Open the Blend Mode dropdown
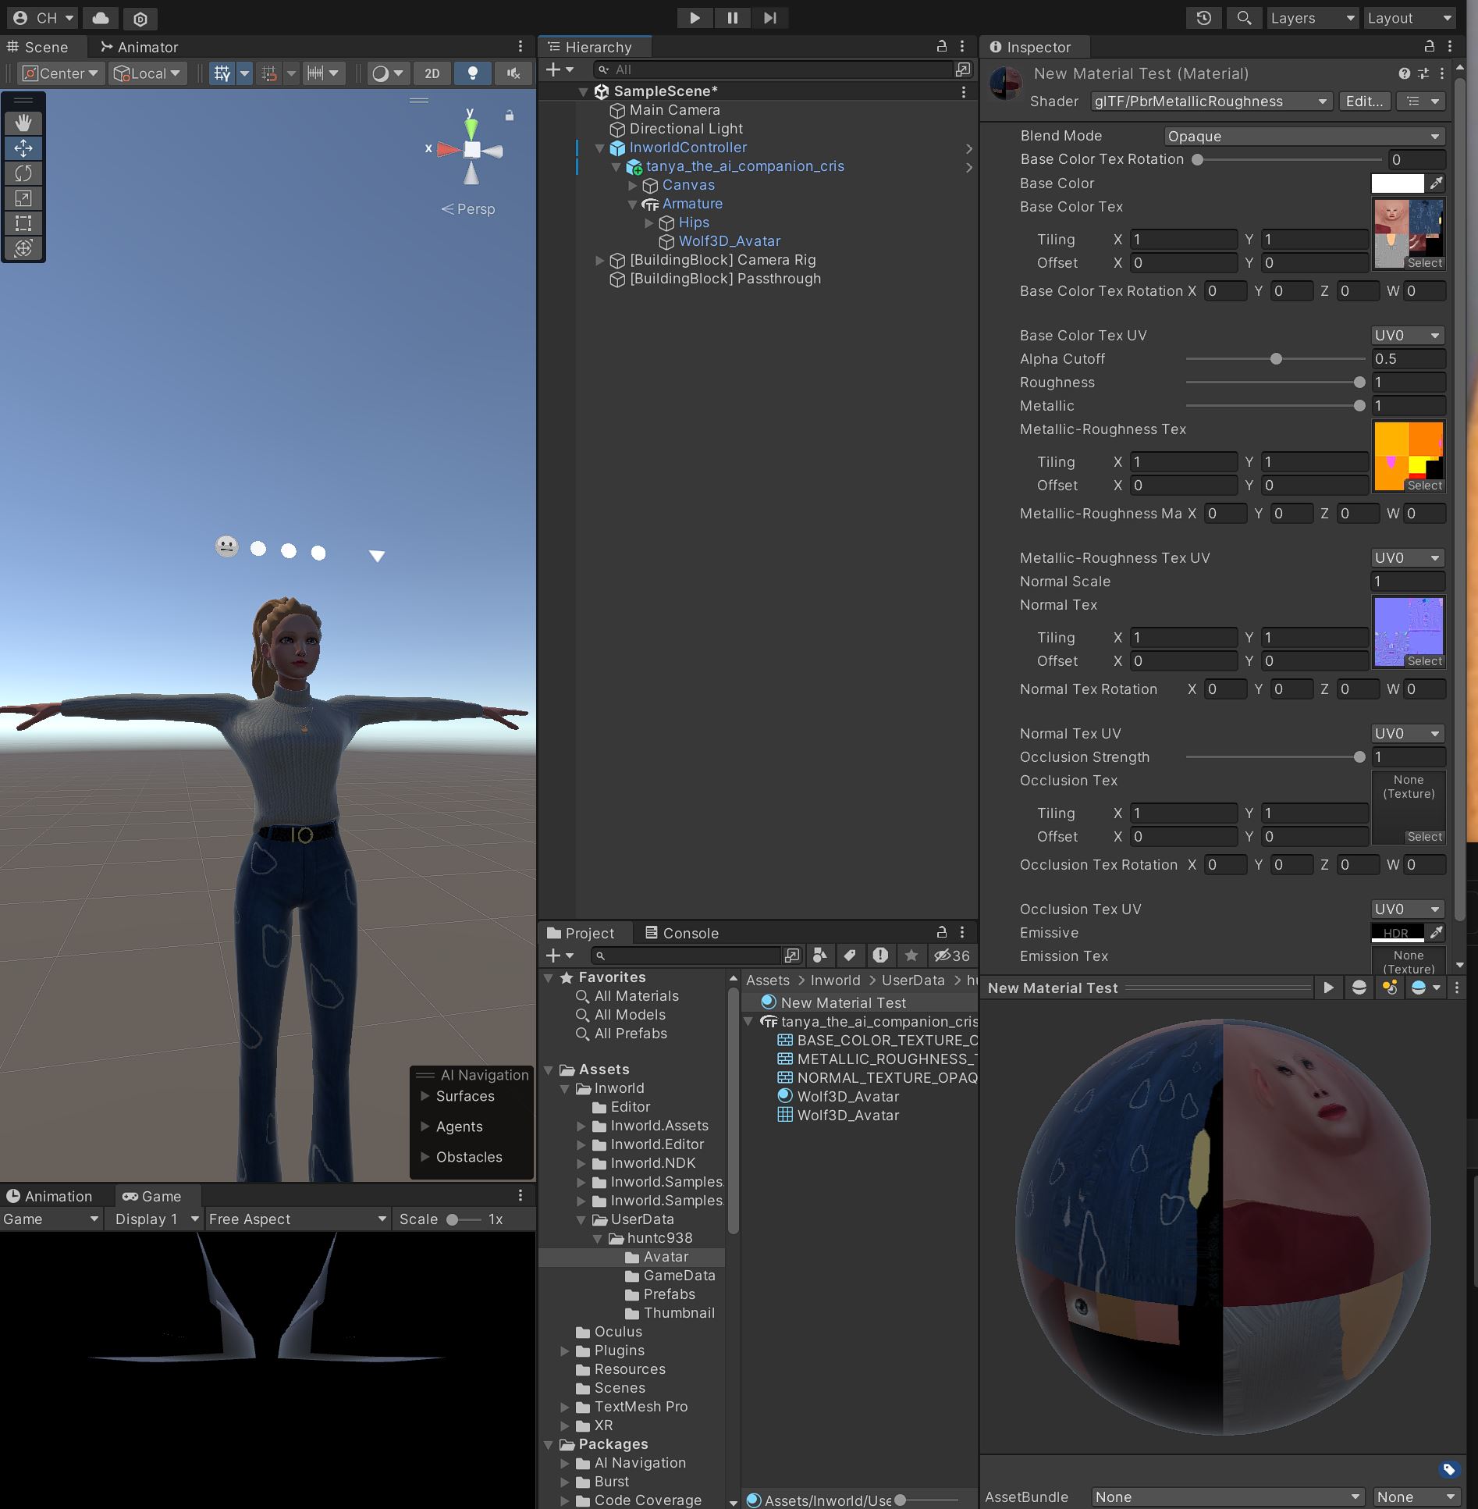 coord(1304,136)
